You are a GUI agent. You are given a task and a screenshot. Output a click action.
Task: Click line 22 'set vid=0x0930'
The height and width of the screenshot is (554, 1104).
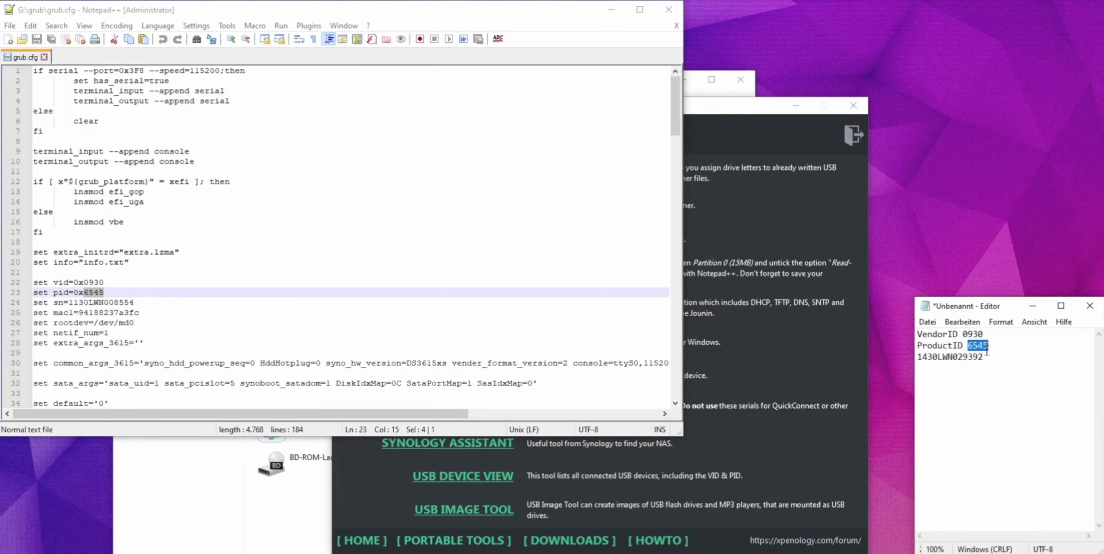(x=68, y=282)
